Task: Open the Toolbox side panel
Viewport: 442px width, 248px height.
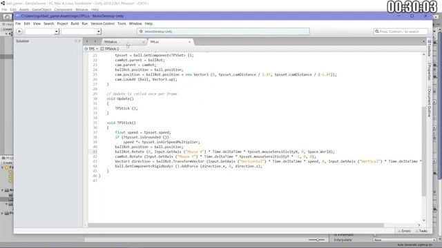Action: [430, 48]
